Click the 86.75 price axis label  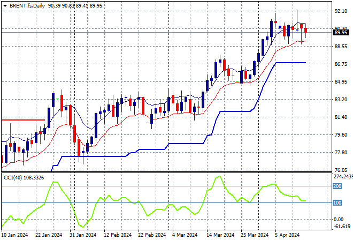coord(341,64)
